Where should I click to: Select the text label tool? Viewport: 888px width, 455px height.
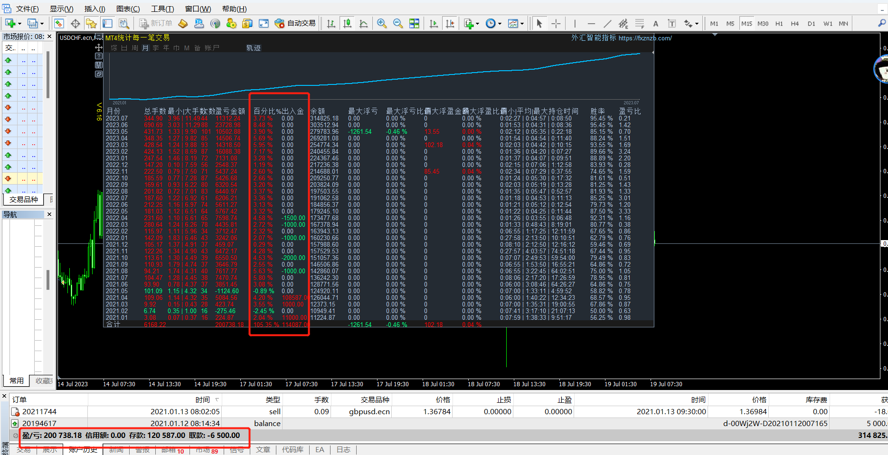671,23
